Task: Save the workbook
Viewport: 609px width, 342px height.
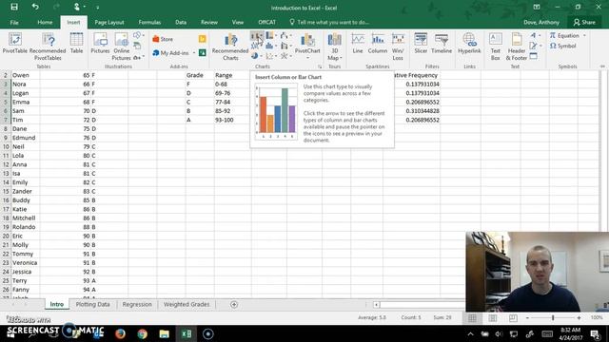Action: pyautogui.click(x=14, y=7)
